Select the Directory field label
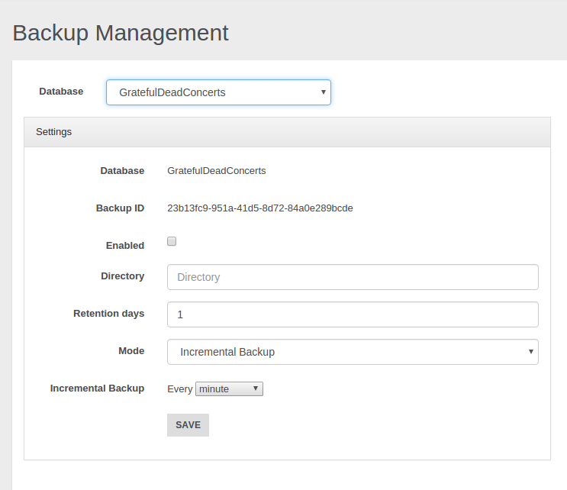 (x=122, y=276)
